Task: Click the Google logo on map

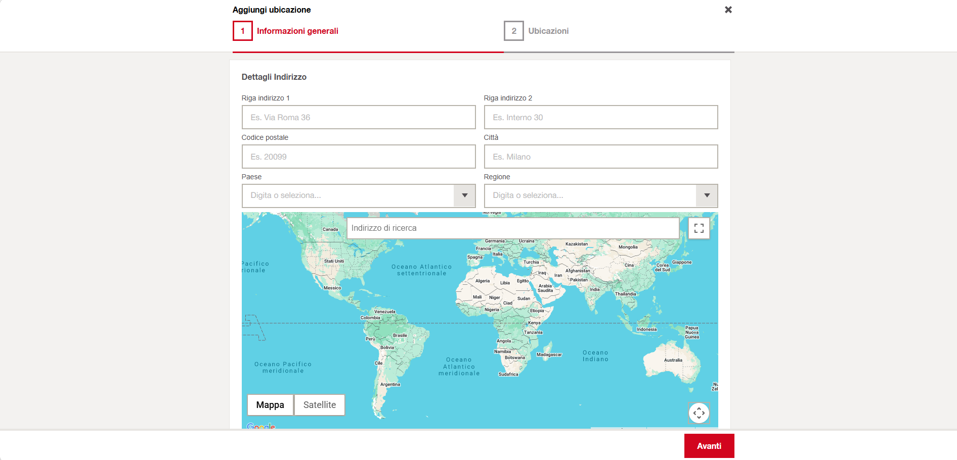Action: coord(261,426)
